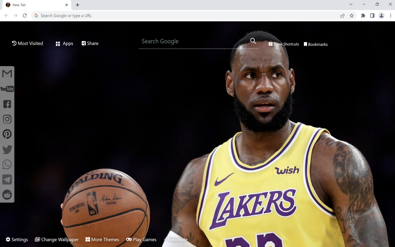
Task: Browse More Themes
Action: [102, 240]
